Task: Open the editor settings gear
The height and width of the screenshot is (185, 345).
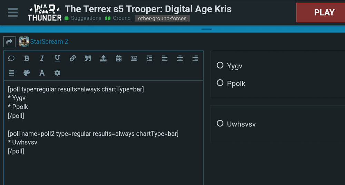Action: click(x=57, y=73)
